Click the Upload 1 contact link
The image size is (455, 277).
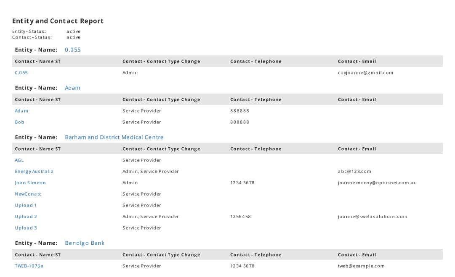pos(26,206)
